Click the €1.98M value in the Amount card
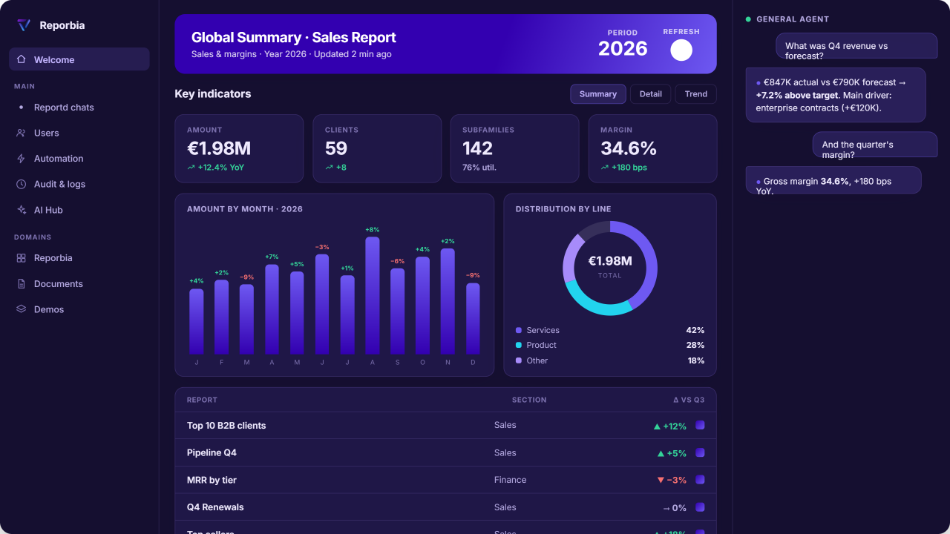This screenshot has width=950, height=534. coord(219,148)
